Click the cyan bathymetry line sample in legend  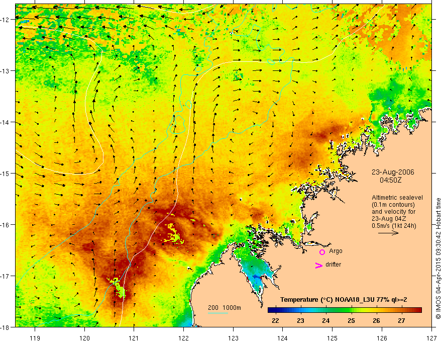(x=218, y=313)
